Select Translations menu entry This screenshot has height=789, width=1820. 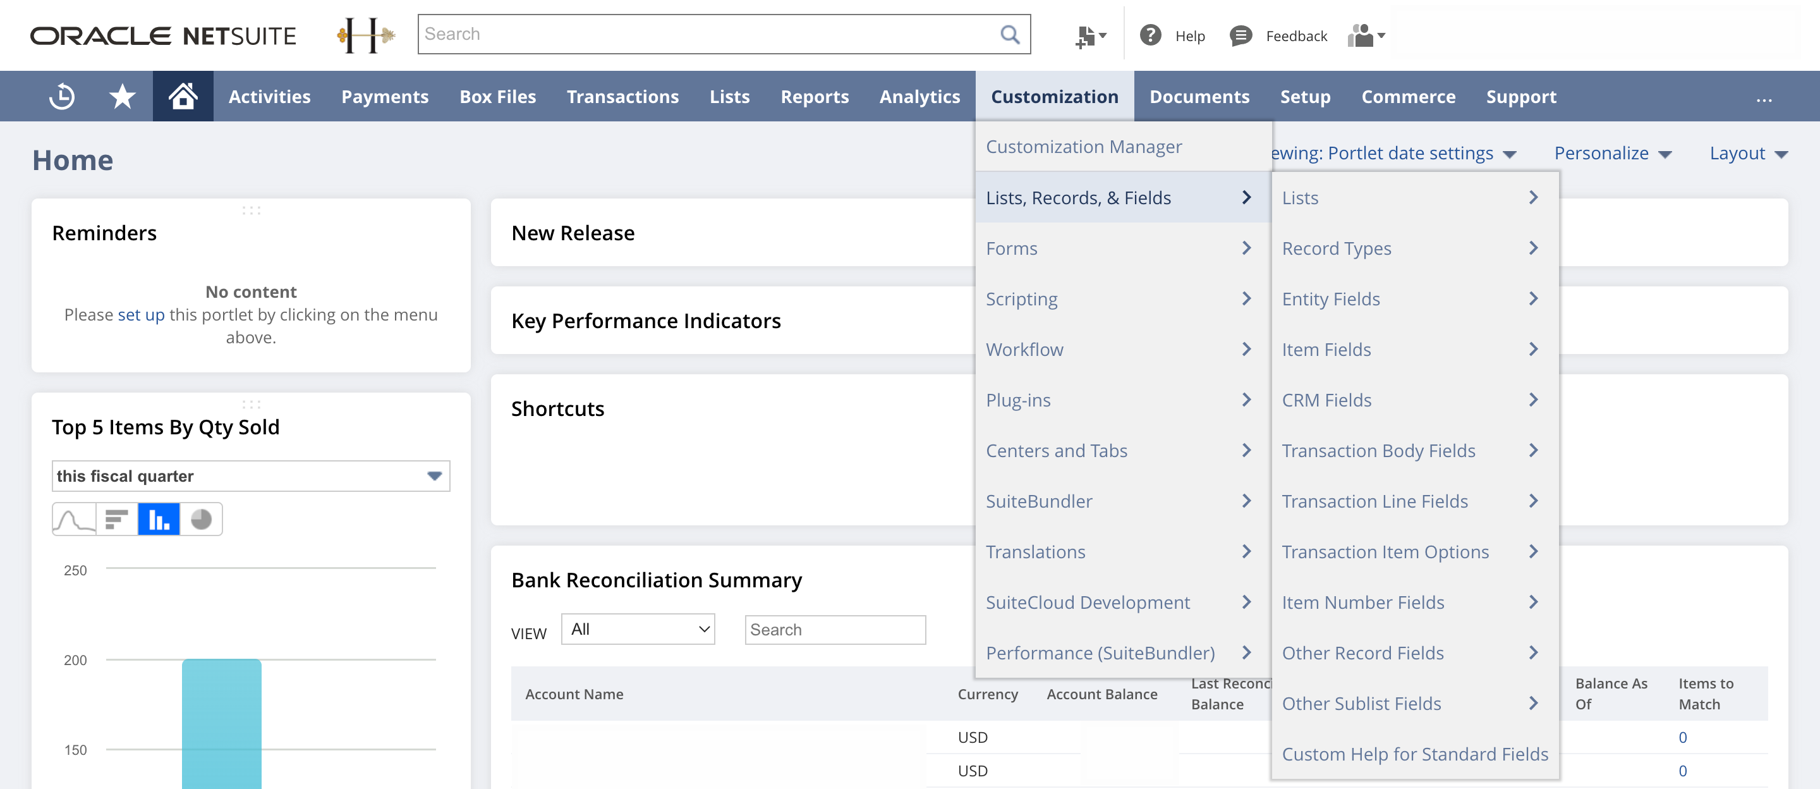pos(1124,551)
